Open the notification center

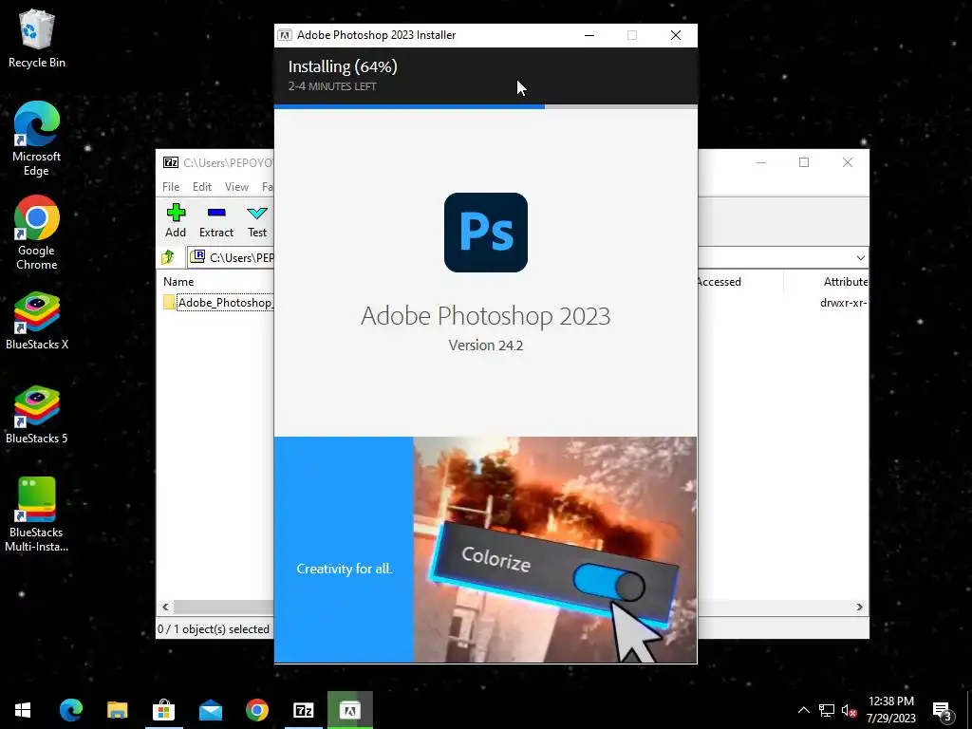[x=943, y=710]
